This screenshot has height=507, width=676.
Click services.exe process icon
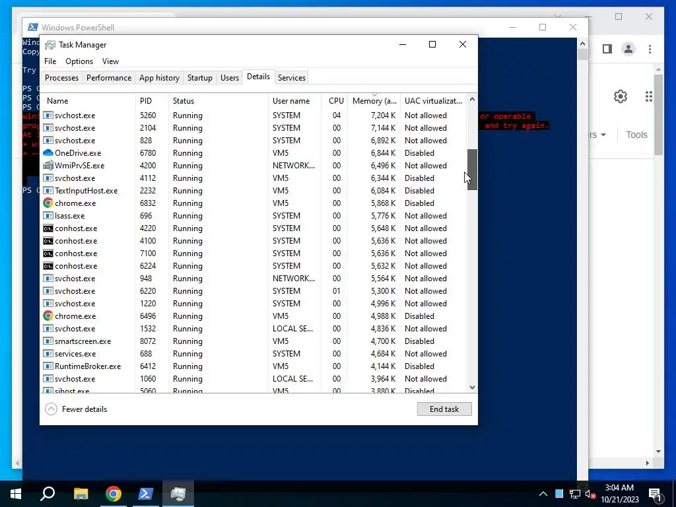click(x=48, y=354)
